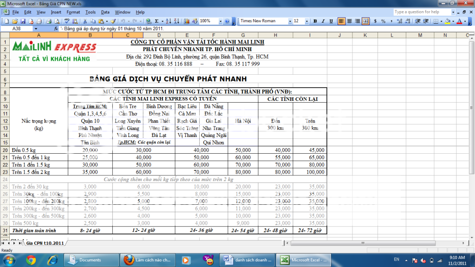
Task: Open the Font name dropdown (Times New Roman)
Action: 290,21
